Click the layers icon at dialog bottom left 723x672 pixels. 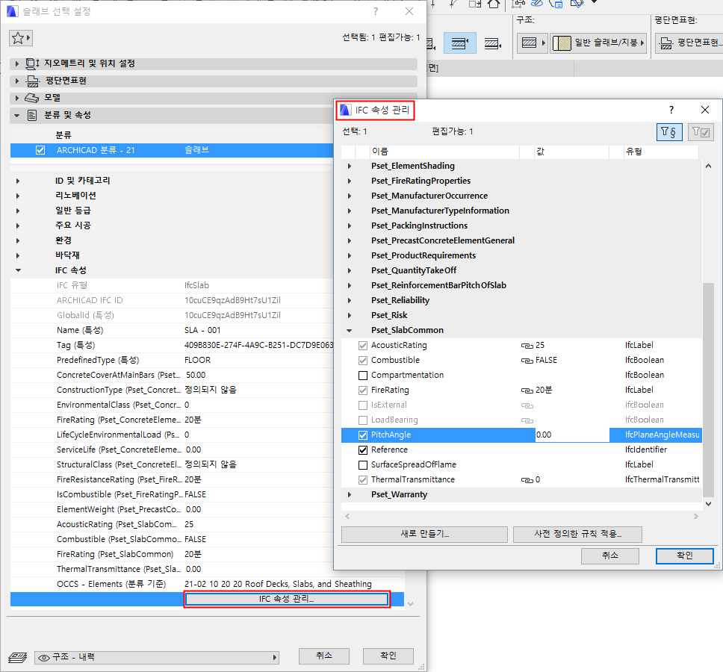pyautogui.click(x=17, y=656)
